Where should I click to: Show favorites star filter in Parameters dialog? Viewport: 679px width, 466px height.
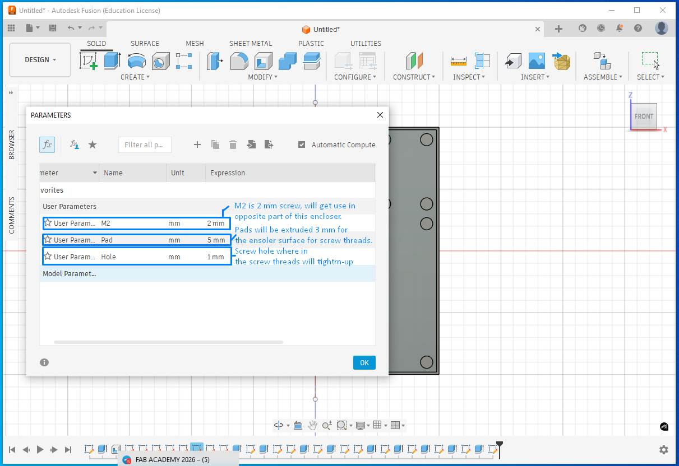pos(93,145)
